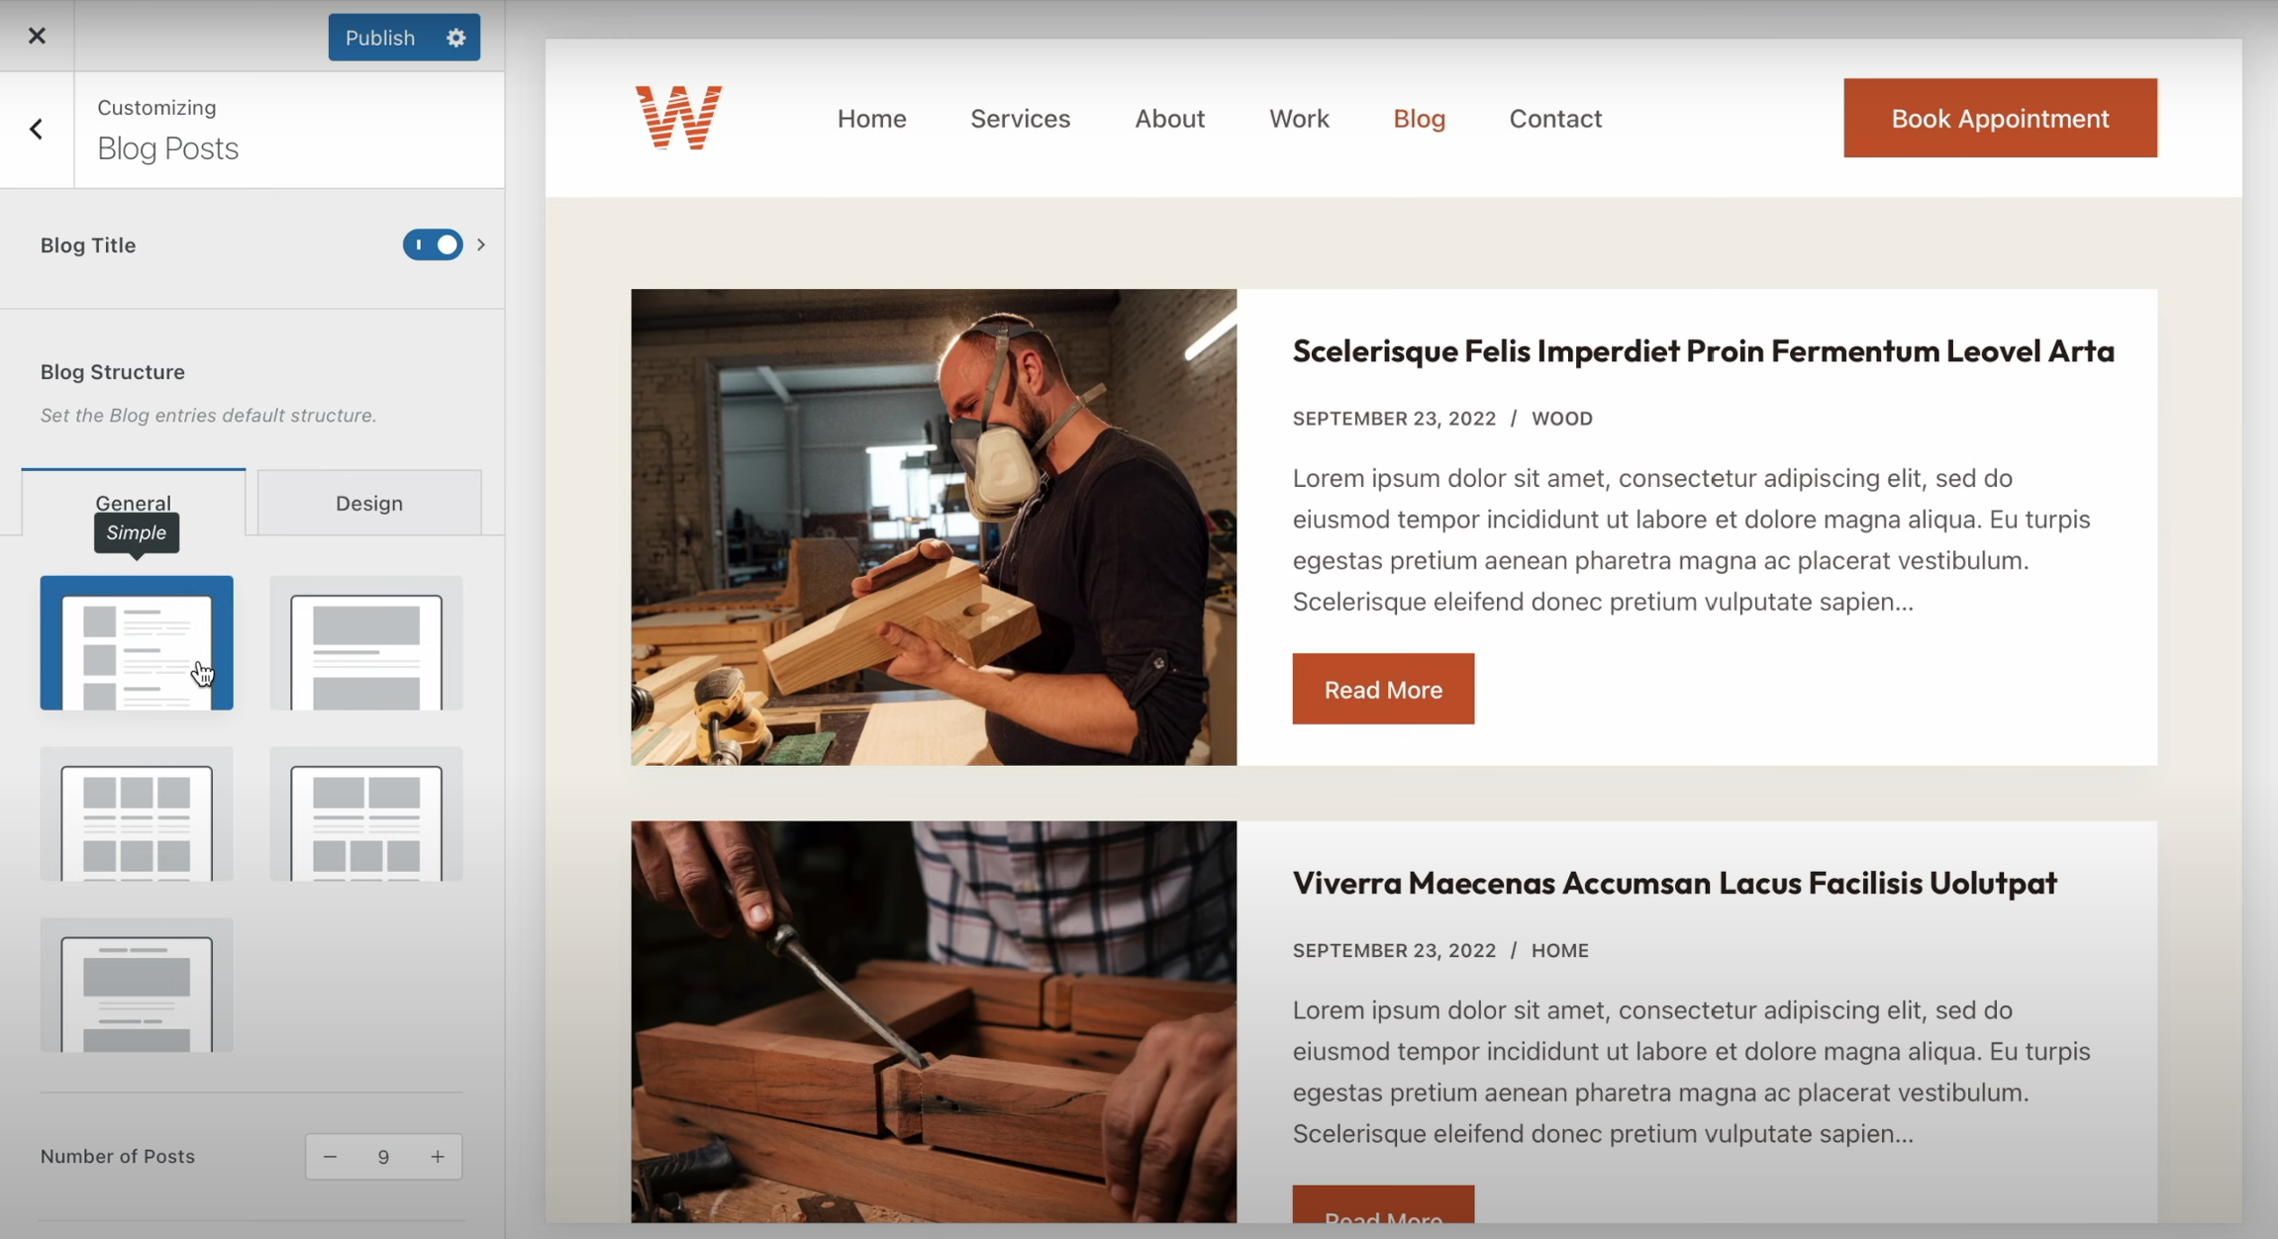This screenshot has width=2278, height=1239.
Task: Open publish settings gear icon
Action: tap(455, 38)
